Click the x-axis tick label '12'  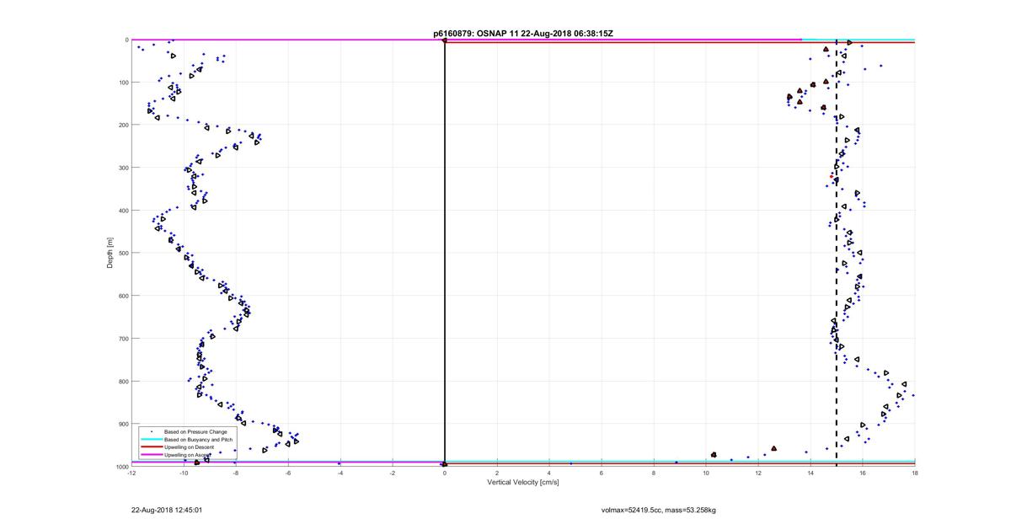click(x=758, y=473)
